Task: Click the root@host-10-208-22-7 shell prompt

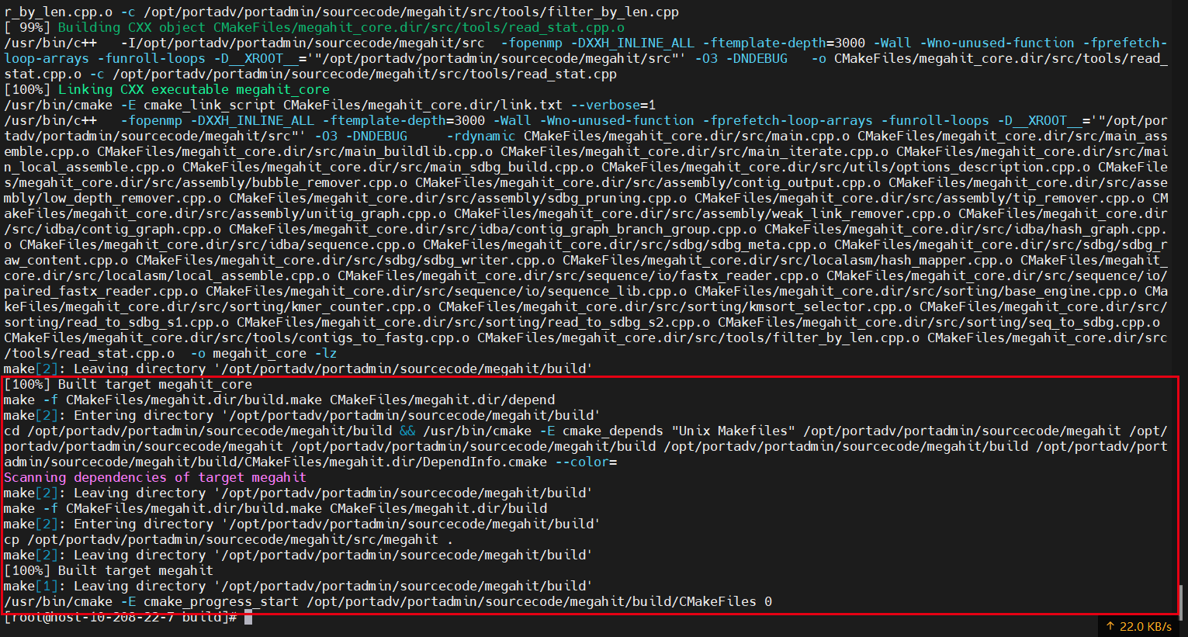Action: click(120, 617)
